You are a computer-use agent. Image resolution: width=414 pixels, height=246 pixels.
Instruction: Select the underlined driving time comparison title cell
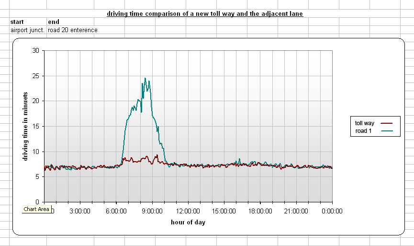tap(205, 14)
